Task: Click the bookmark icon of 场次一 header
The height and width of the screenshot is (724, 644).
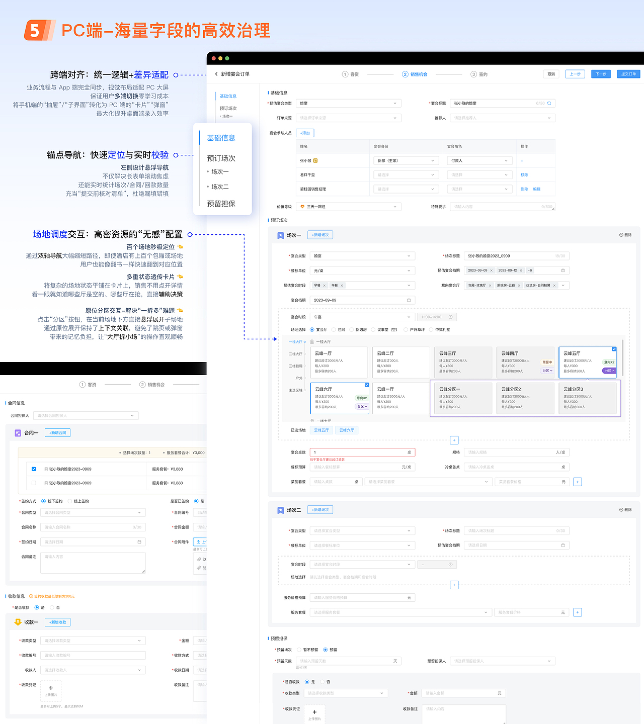Action: coord(281,235)
